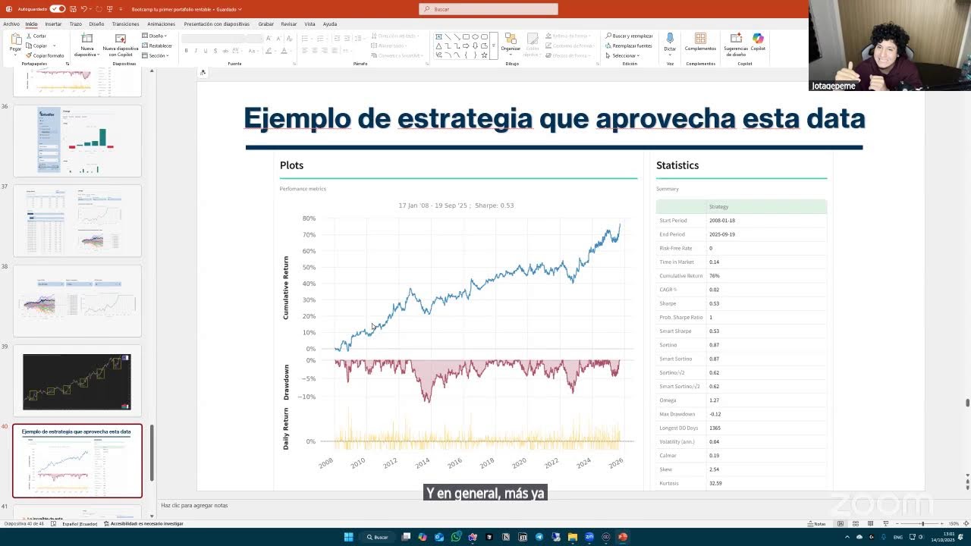Toggle text shadow formatting
This screenshot has height=546, width=971.
pos(215,51)
